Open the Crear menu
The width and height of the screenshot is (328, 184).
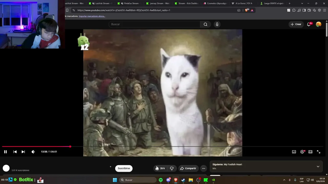pos(296,24)
